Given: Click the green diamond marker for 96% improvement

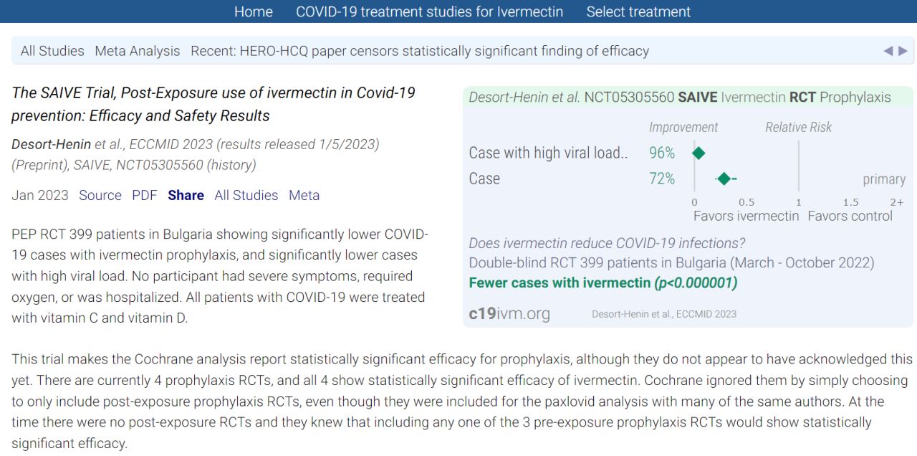Looking at the screenshot, I should tap(698, 153).
